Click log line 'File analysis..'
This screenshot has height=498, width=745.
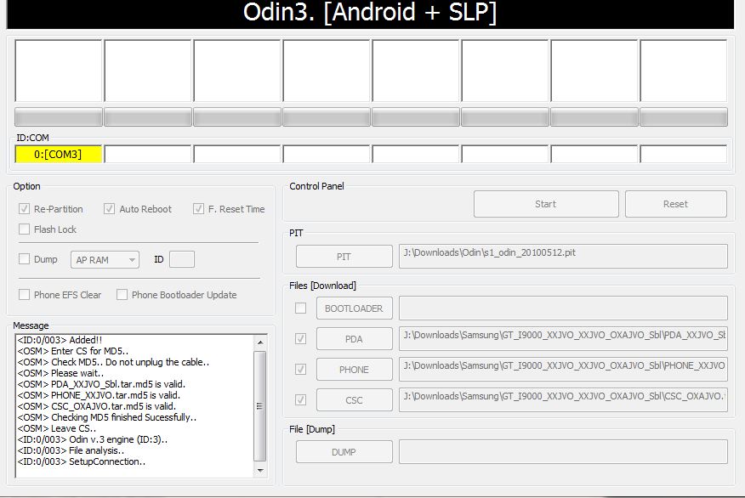click(71, 450)
